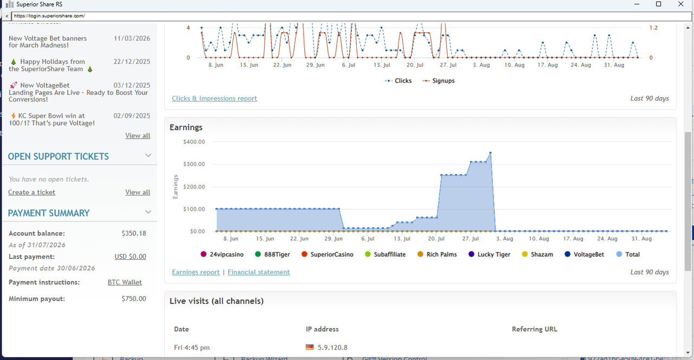694x360 pixels.
Task: Collapse the Open Support Tickets panel
Action: pos(148,156)
